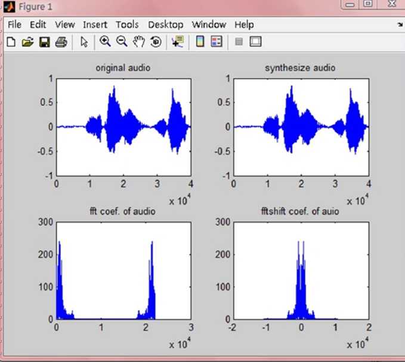Open the Help menu
Image resolution: width=405 pixels, height=362 pixels.
pos(244,25)
